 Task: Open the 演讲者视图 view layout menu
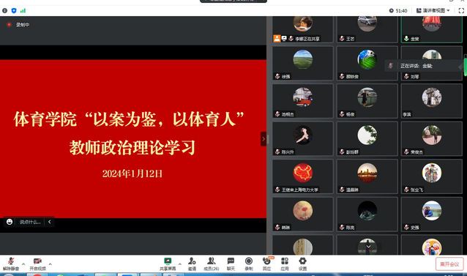433,10
